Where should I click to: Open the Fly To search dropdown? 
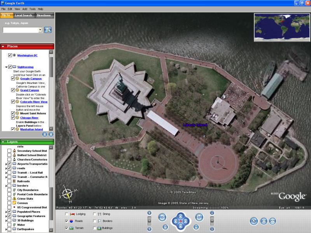pyautogui.click(x=40, y=30)
